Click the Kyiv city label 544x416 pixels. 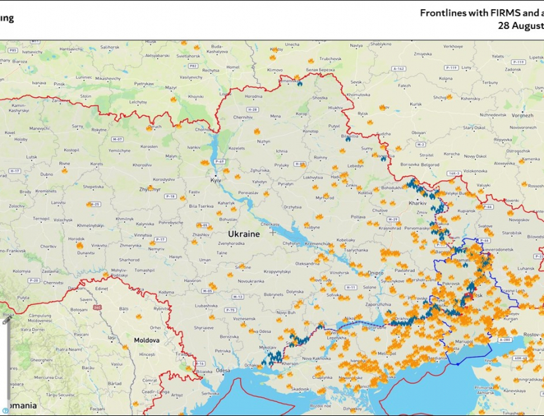[216, 180]
